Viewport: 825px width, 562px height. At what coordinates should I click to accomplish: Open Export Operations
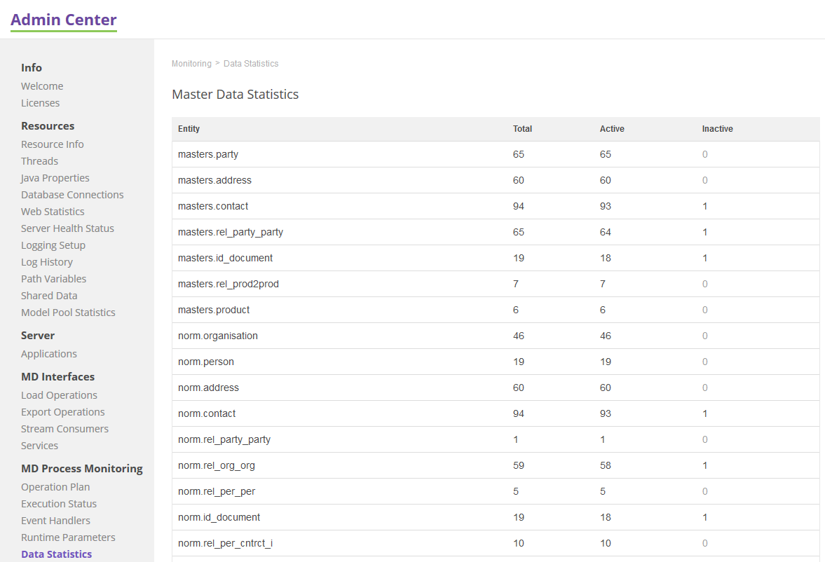click(x=62, y=411)
